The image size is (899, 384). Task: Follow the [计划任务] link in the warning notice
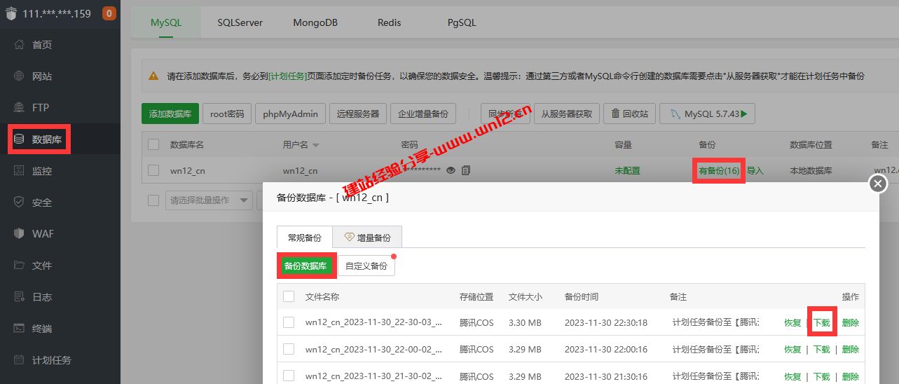tap(288, 76)
